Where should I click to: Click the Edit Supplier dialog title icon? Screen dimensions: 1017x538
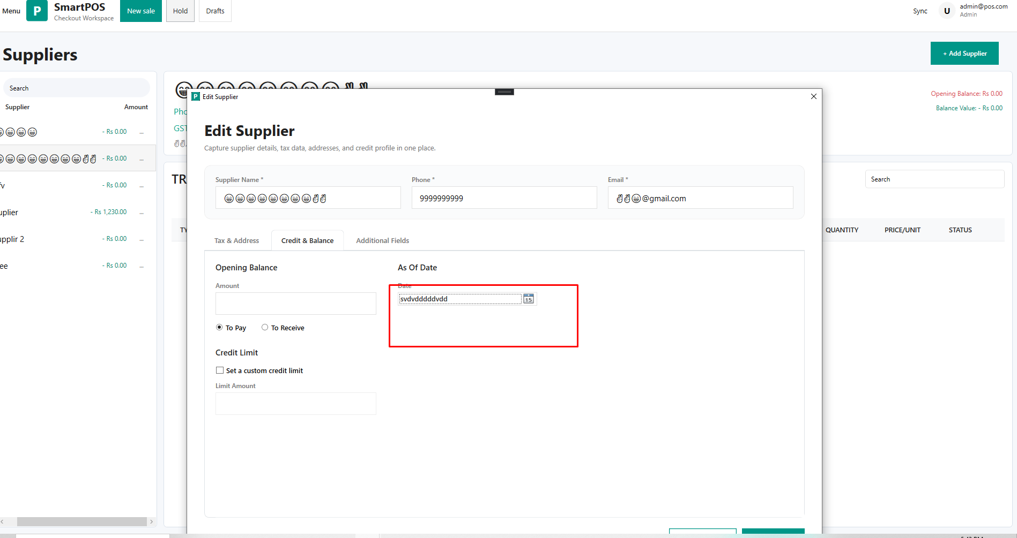196,97
